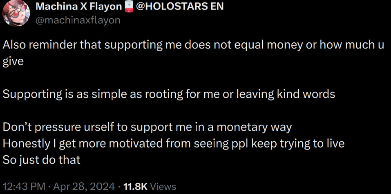Click the line starting 'Also reminder that supporting'

pos(194,46)
